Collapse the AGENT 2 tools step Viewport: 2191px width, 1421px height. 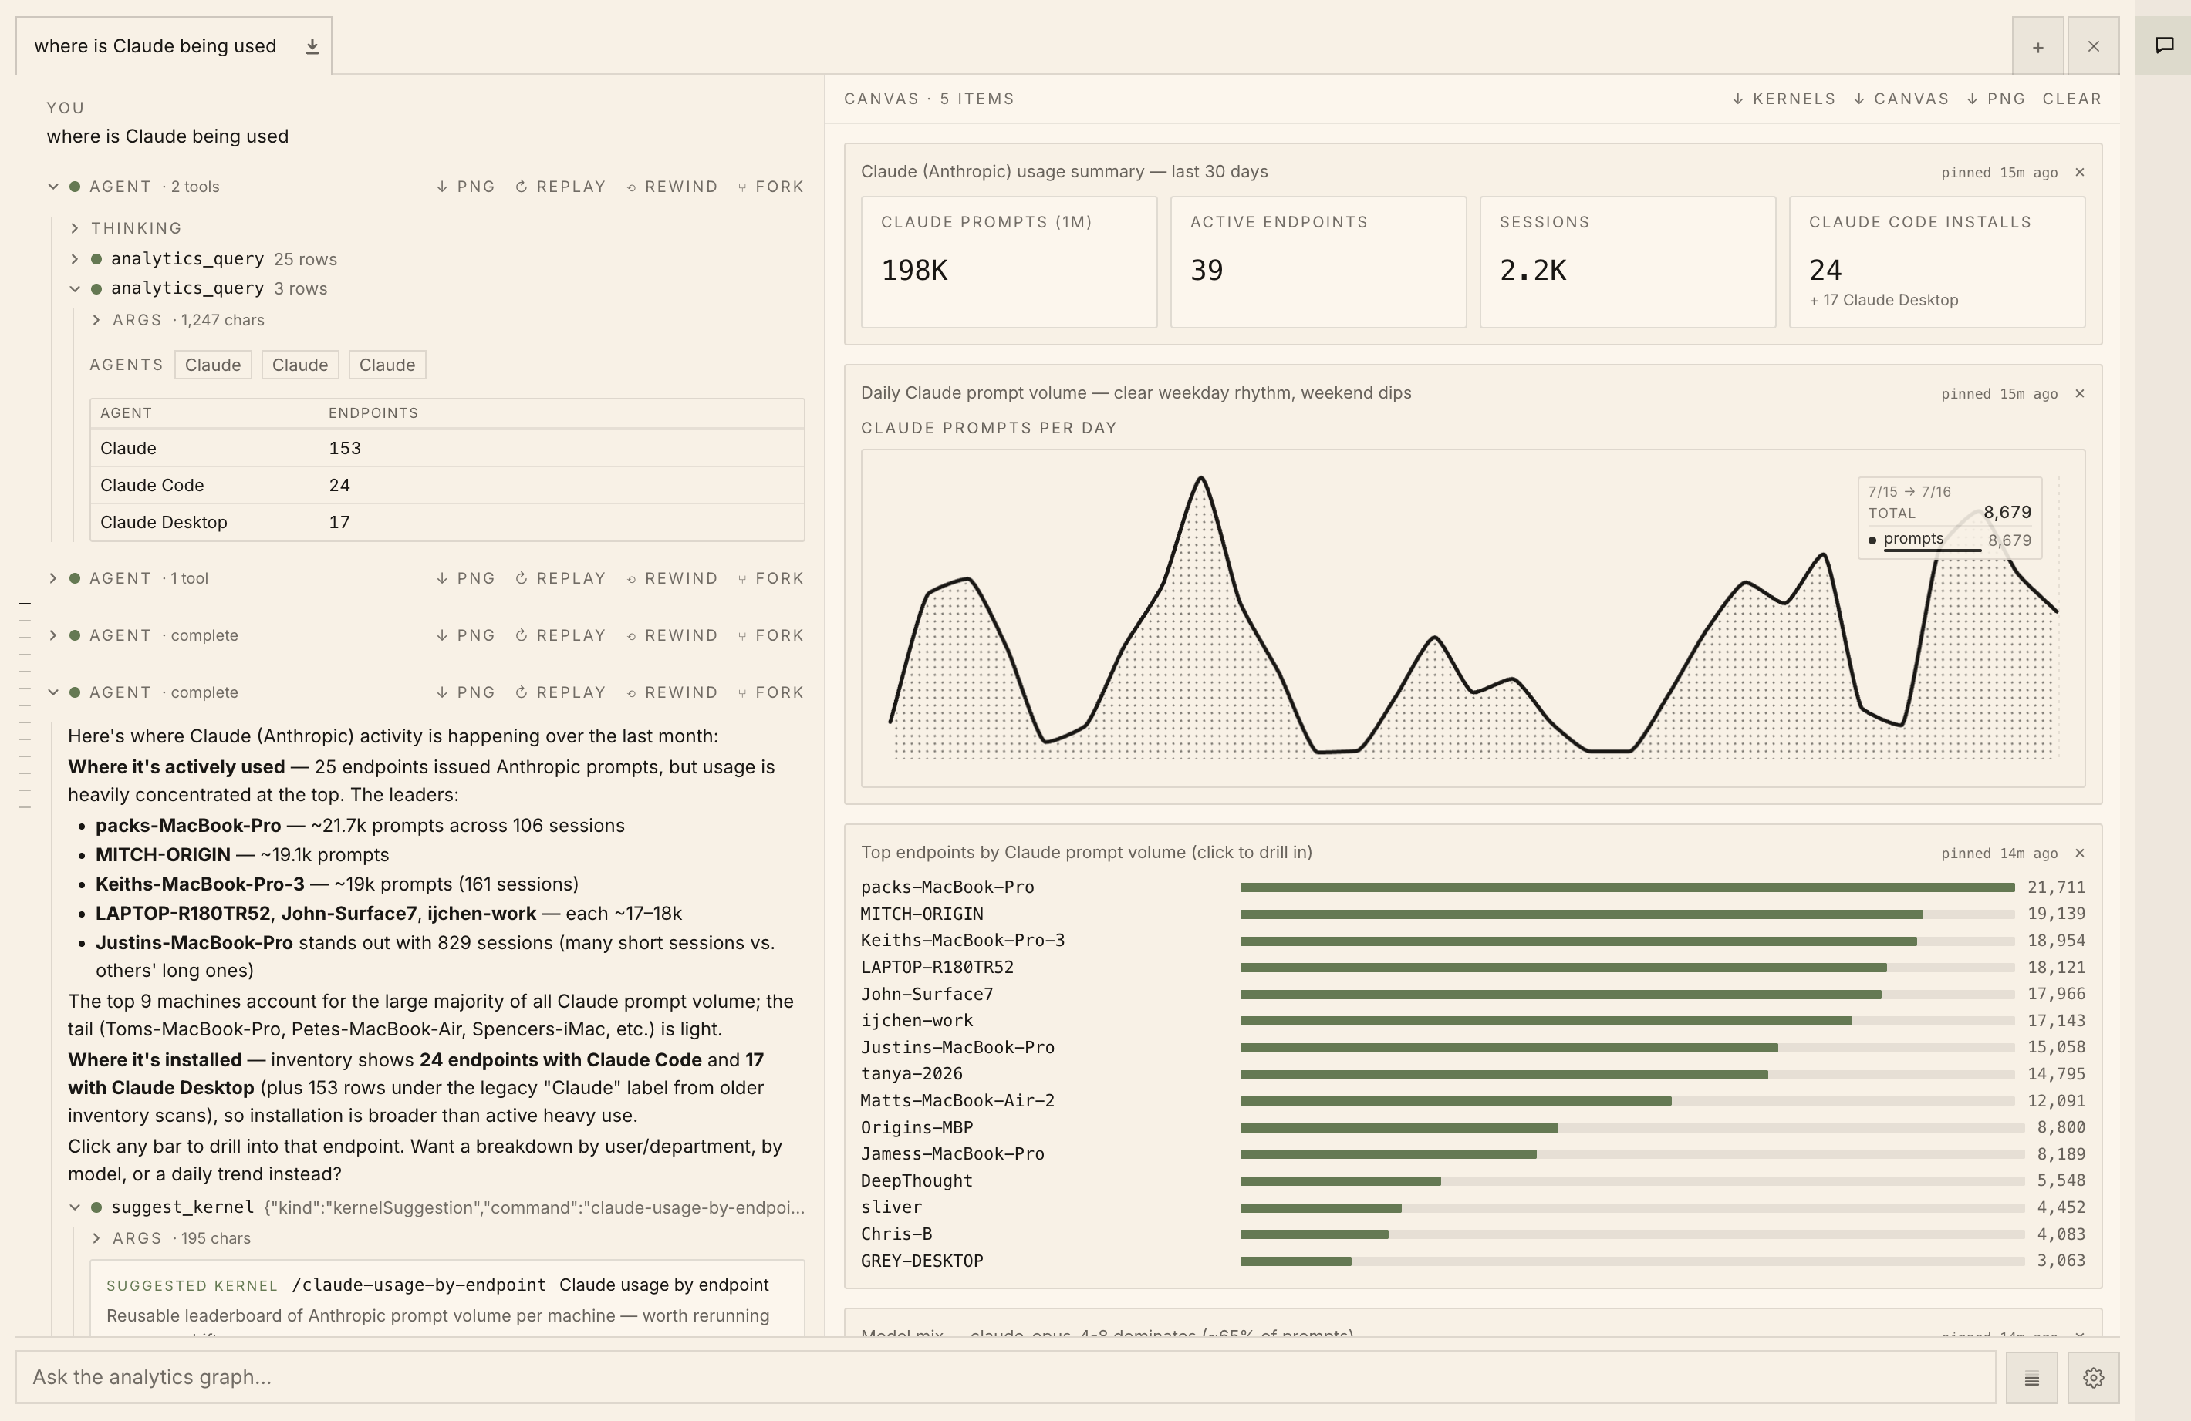tap(53, 186)
